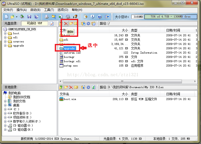
Task: Click the Make CD/DVD image drive icon
Action: point(47,17)
